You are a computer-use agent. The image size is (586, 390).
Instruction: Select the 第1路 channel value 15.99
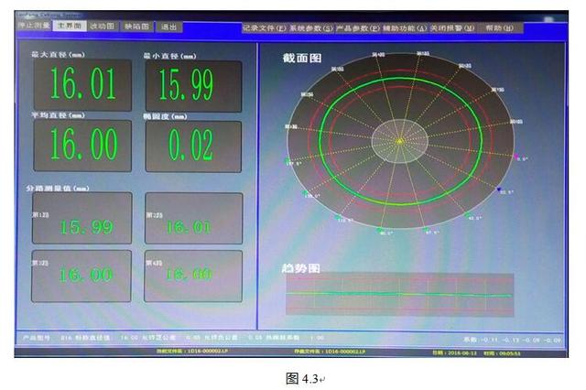click(82, 224)
